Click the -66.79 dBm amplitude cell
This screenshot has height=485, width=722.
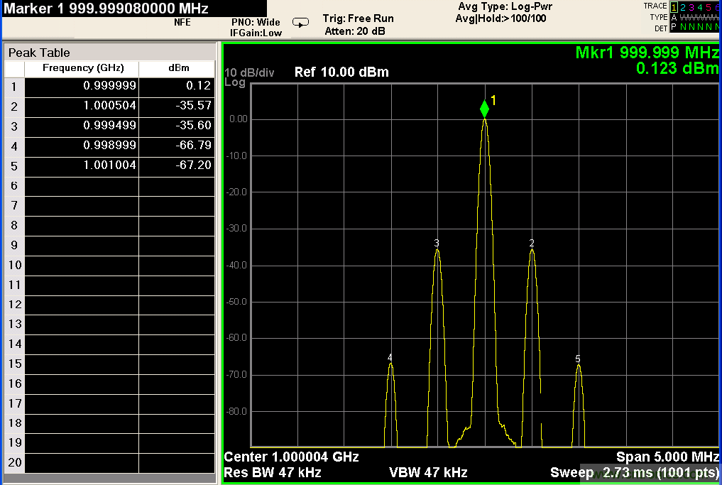195,146
